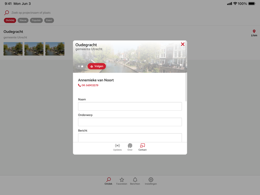Viewport: 260px width, 195px height.
Task: Tap the Wi-Fi icon in status bar
Action: tap(235, 3)
